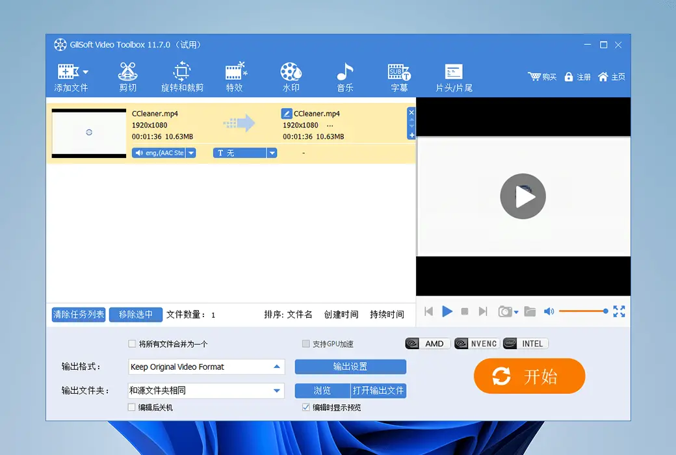Viewport: 676px width, 455px height.
Task: Click the up arrow on the task row
Action: click(411, 120)
